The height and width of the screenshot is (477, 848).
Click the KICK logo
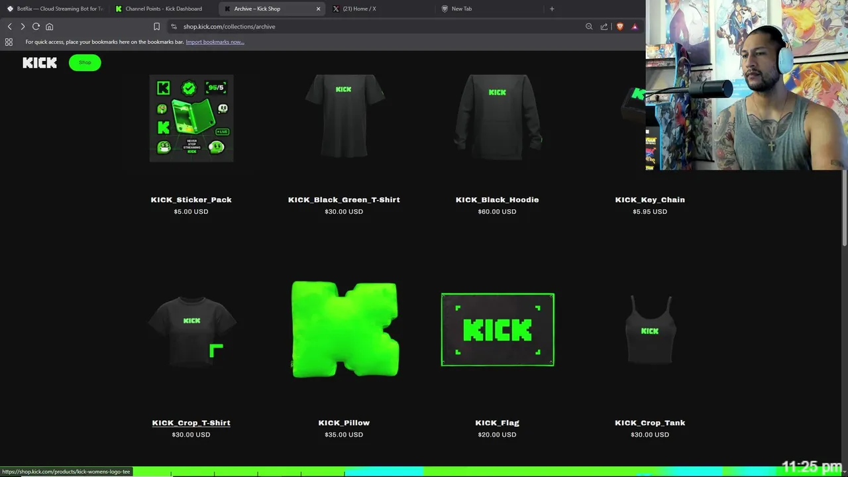[x=40, y=62]
